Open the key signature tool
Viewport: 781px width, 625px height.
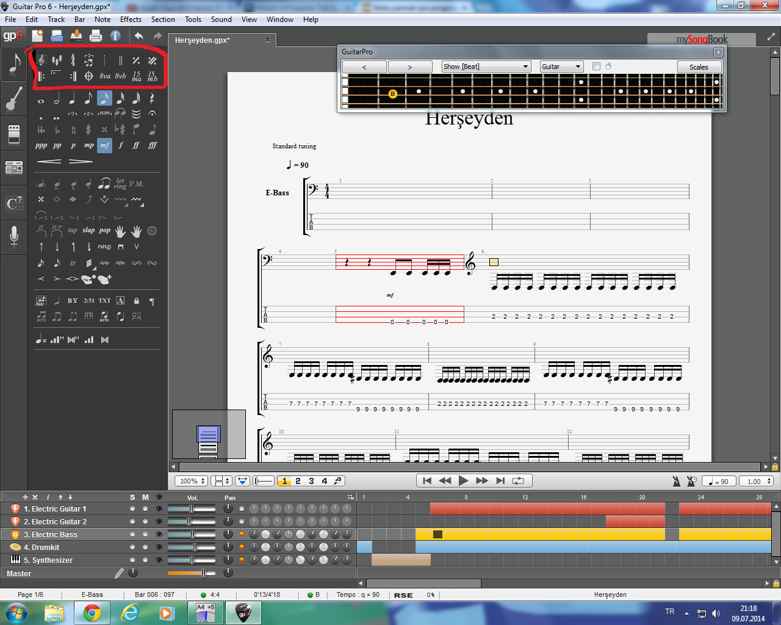(57, 60)
